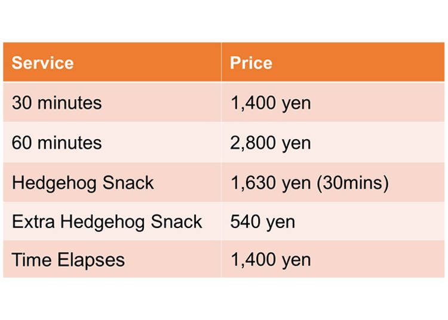
Task: Click the 2,800 yen price cell
Action: tap(333, 143)
